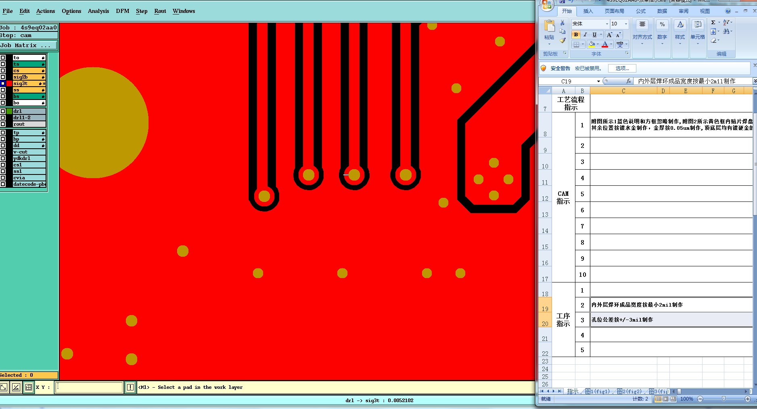Viewport: 757px width, 409px height.
Task: Click the Cut scissors icon in Excel
Action: click(563, 23)
